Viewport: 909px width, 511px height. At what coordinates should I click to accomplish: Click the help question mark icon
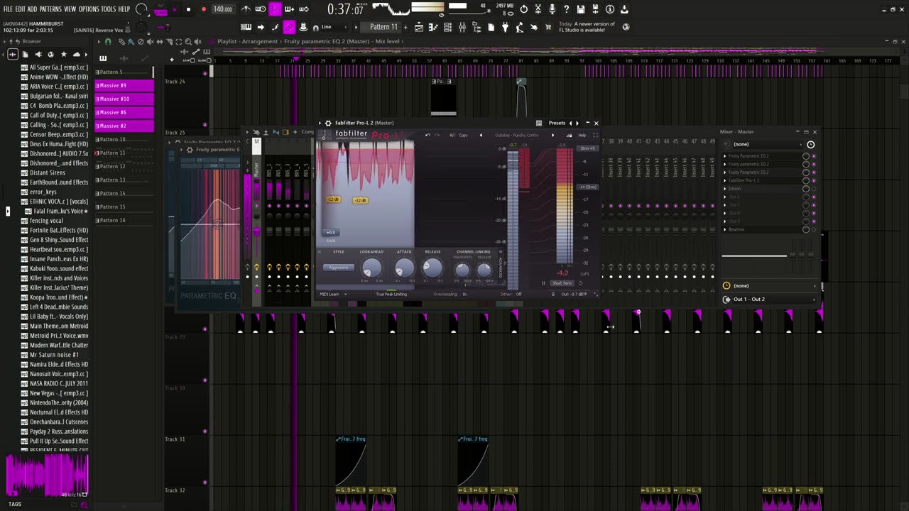click(x=566, y=9)
